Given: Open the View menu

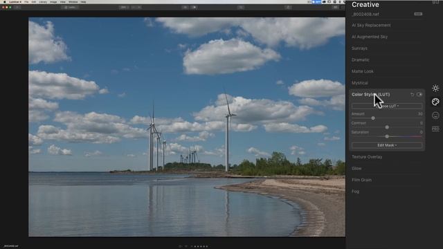Looking at the screenshot, I should pyautogui.click(x=63, y=1).
